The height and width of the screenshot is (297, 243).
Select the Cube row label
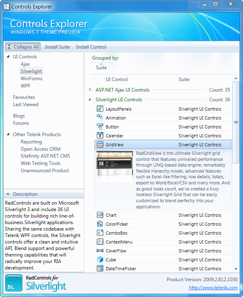[x=111, y=260]
